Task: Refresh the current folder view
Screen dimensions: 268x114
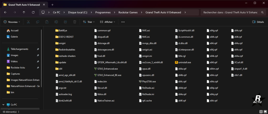Action: (x=33, y=12)
